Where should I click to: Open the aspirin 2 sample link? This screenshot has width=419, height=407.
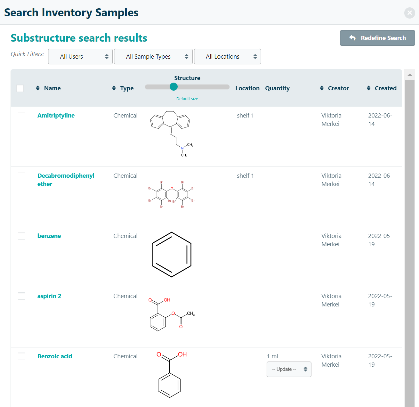coord(49,296)
